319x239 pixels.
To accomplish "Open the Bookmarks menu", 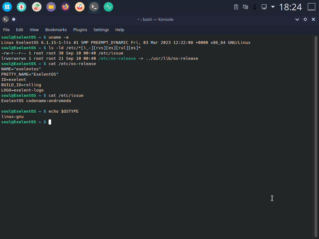I will coord(56,30).
